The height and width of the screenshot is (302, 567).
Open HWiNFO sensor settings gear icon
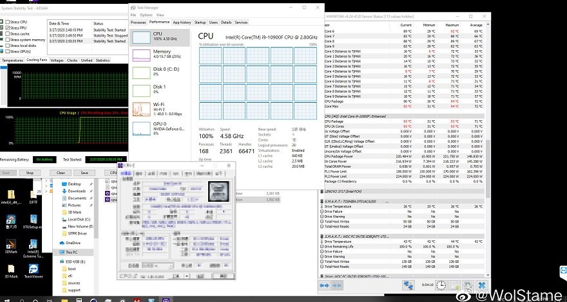(x=468, y=285)
